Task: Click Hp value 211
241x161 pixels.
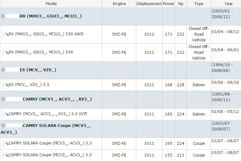Action: [181, 155]
